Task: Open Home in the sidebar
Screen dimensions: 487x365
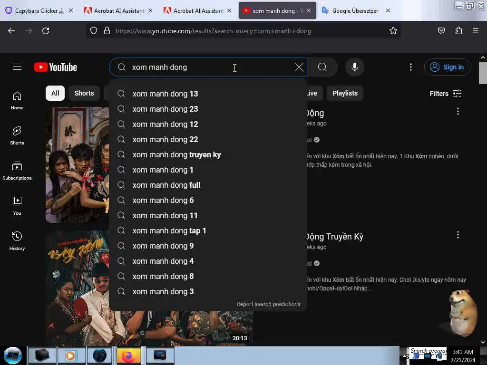Action: 17,100
